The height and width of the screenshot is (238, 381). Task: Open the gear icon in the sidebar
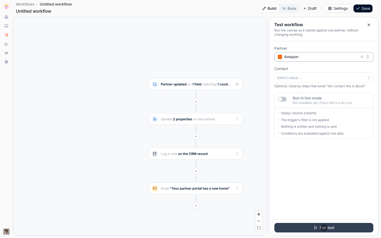(6, 62)
